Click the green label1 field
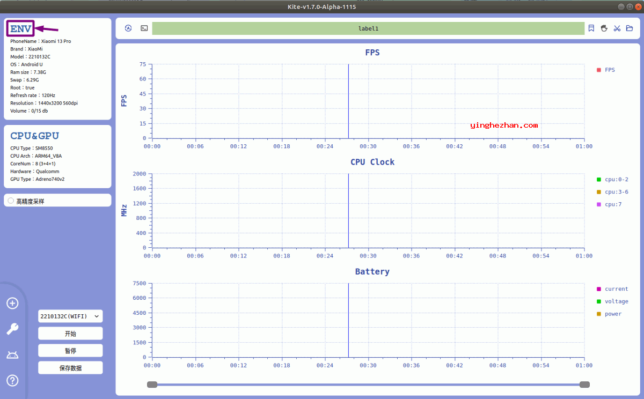644x399 pixels. 368,28
